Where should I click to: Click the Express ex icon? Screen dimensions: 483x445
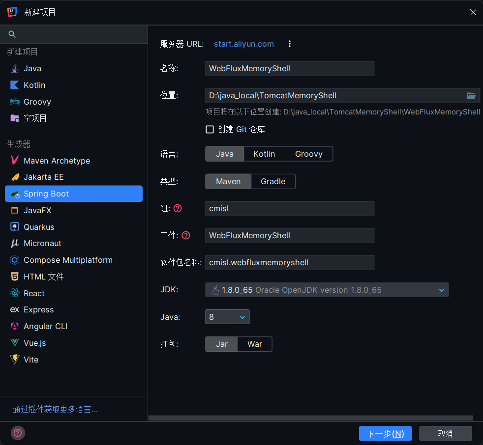coord(15,309)
